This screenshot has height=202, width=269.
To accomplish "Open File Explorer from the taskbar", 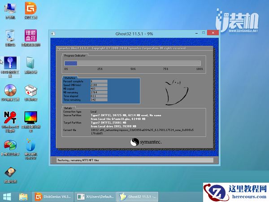I will coord(23,197).
